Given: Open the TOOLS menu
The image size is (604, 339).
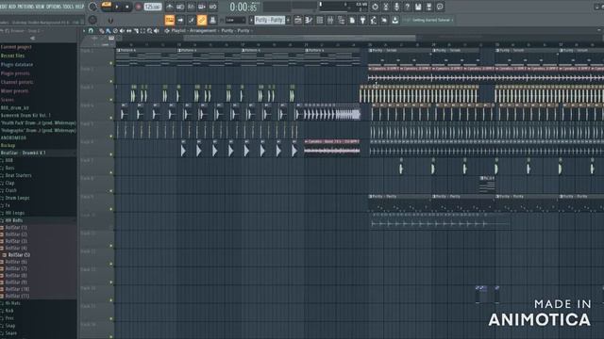Looking at the screenshot, I should (68, 7).
